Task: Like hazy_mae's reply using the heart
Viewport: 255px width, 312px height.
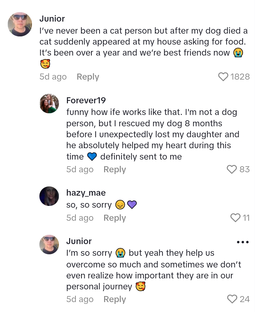Action: click(x=235, y=218)
